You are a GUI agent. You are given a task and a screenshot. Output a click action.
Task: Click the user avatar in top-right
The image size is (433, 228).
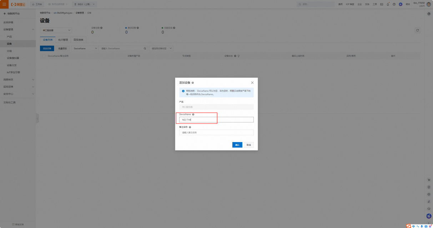click(x=429, y=4)
